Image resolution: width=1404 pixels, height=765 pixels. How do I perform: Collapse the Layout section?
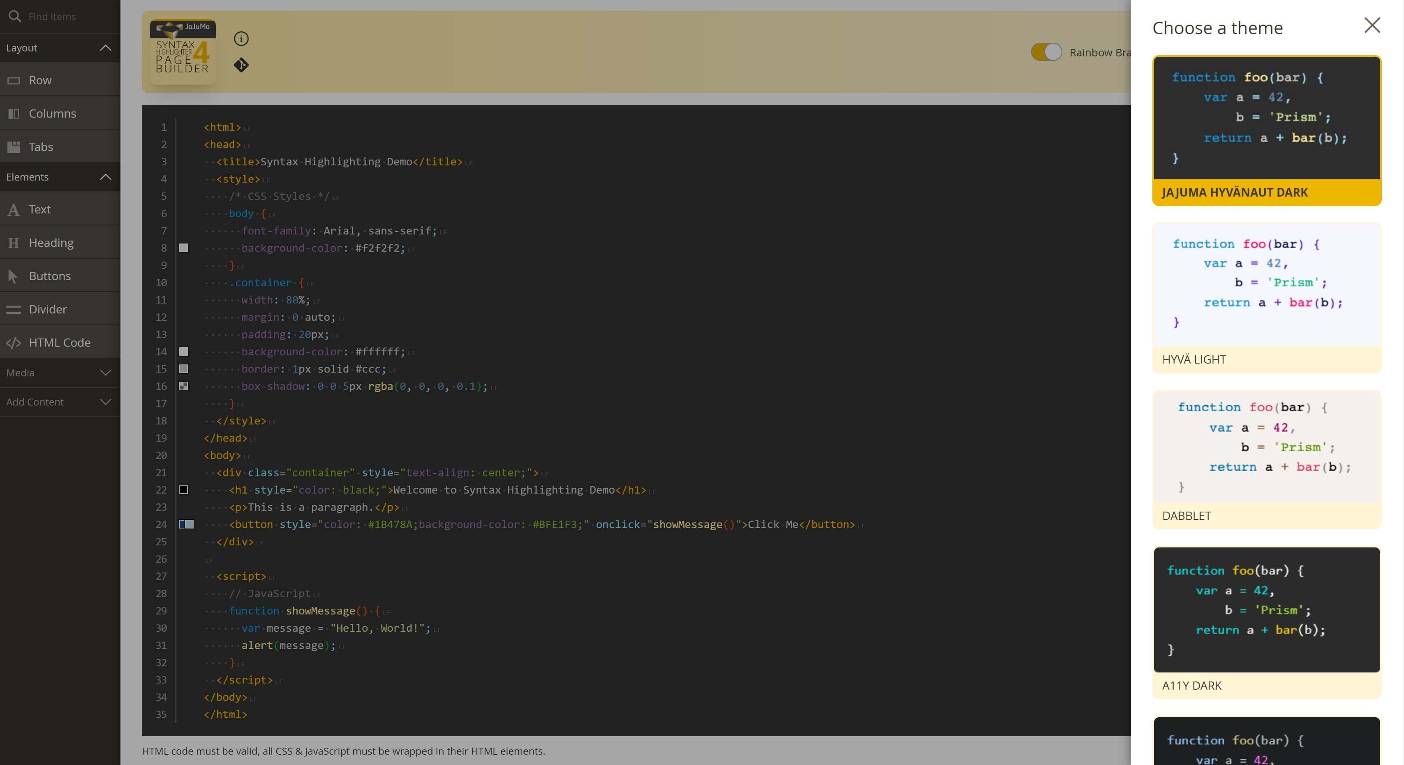point(105,48)
